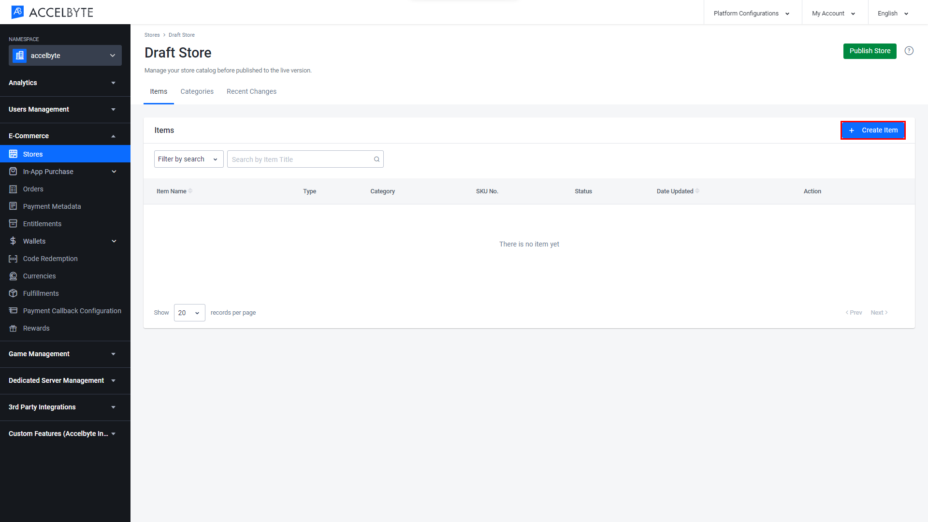Viewport: 928px width, 522px height.
Task: Click the search magnifier icon
Action: click(x=377, y=159)
